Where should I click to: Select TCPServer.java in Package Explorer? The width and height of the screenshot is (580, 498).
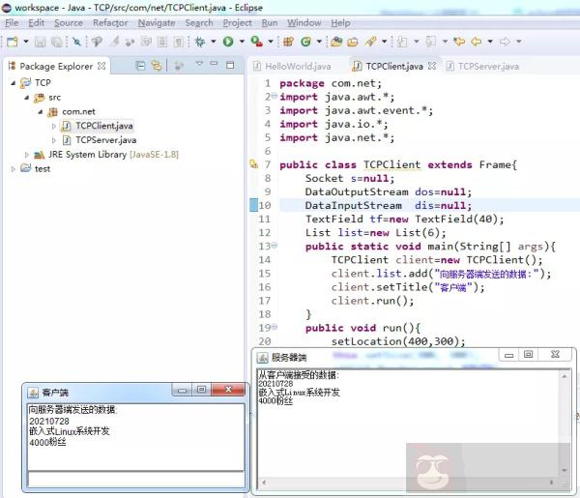click(104, 140)
